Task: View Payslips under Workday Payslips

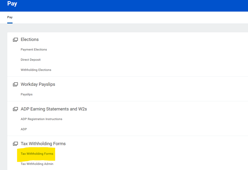Action: coord(26,94)
